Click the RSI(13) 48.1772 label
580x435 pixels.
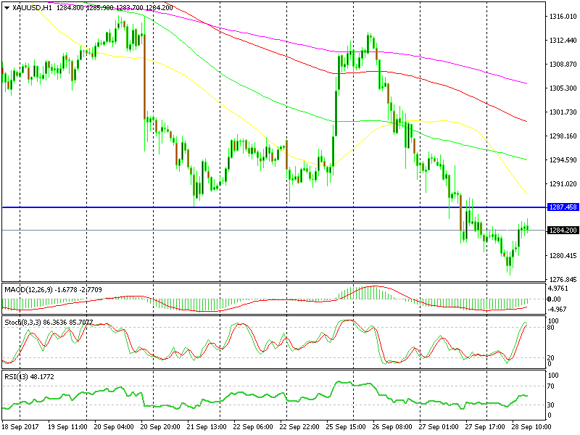pos(29,377)
